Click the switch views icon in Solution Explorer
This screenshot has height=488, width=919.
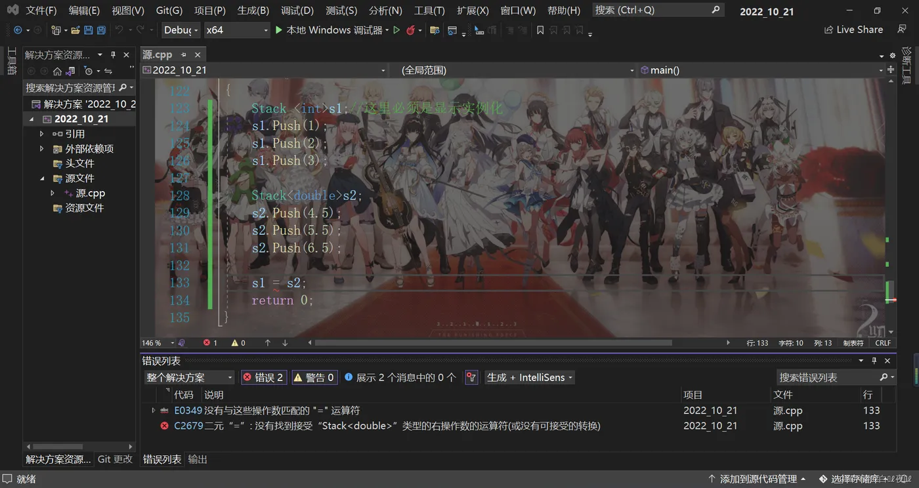(70, 71)
